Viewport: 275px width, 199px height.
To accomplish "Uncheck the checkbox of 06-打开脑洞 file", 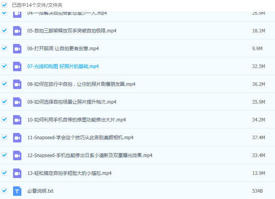I will 4,48.
